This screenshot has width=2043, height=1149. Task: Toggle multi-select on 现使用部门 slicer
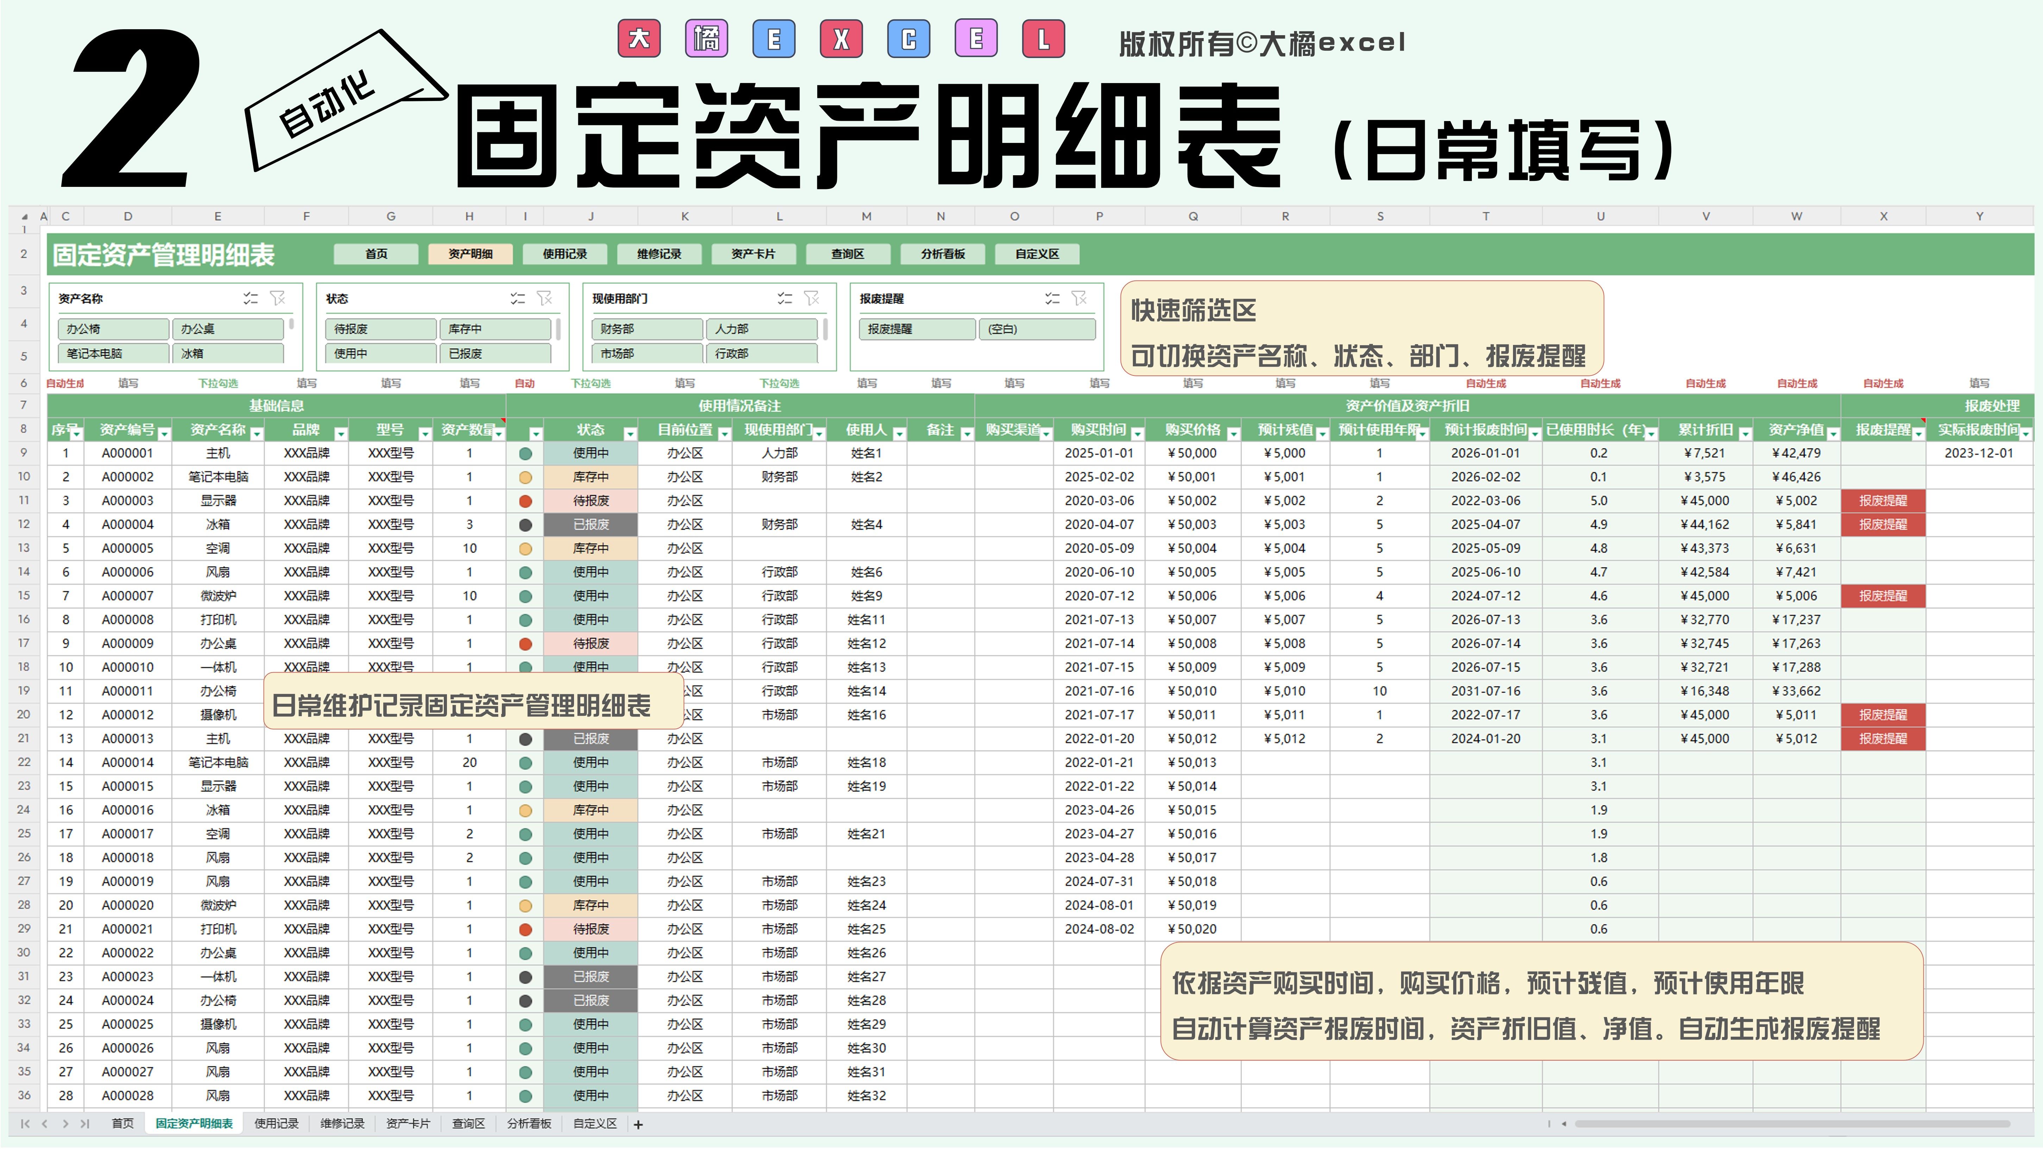tap(784, 298)
